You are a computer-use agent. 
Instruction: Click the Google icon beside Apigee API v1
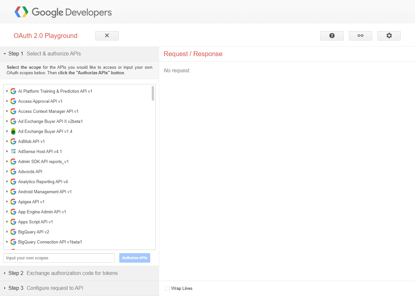[x=13, y=202]
